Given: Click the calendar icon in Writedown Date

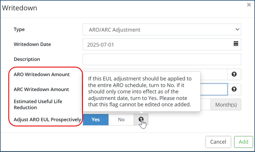Looking at the screenshot, I should click(236, 44).
